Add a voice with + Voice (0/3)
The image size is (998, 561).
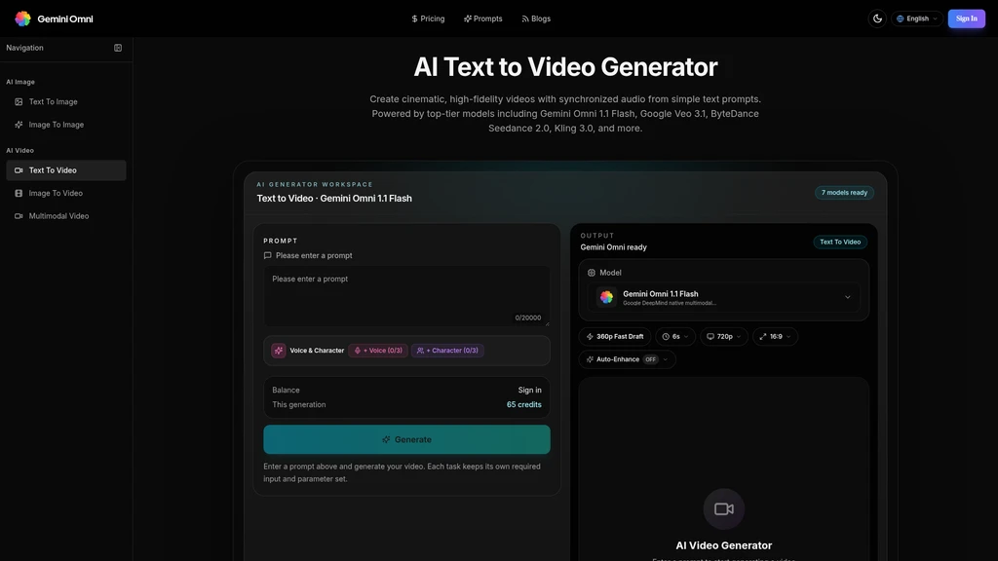click(378, 351)
